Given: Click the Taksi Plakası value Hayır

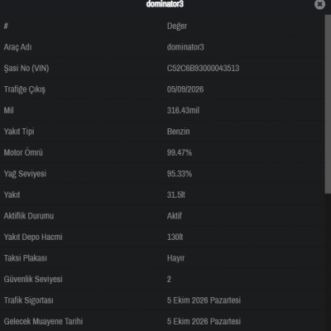Looking at the screenshot, I should (x=175, y=258).
